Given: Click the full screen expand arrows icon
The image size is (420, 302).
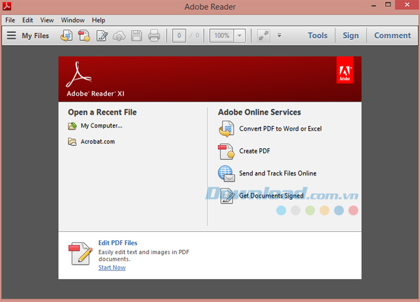Looking at the screenshot, I should 264,35.
